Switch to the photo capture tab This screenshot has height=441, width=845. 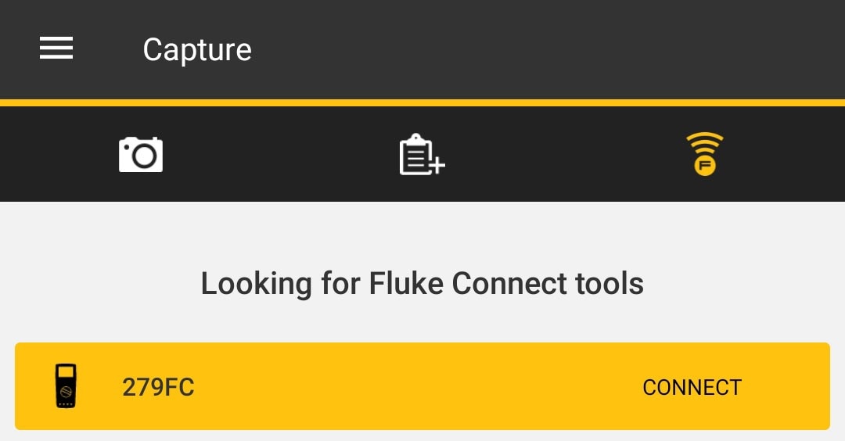141,155
